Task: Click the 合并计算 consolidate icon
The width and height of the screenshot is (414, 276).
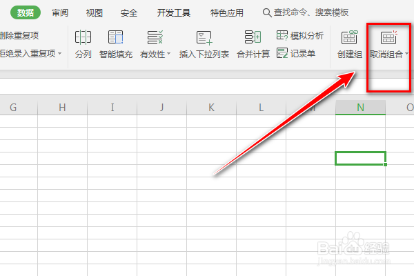Action: pos(253,37)
